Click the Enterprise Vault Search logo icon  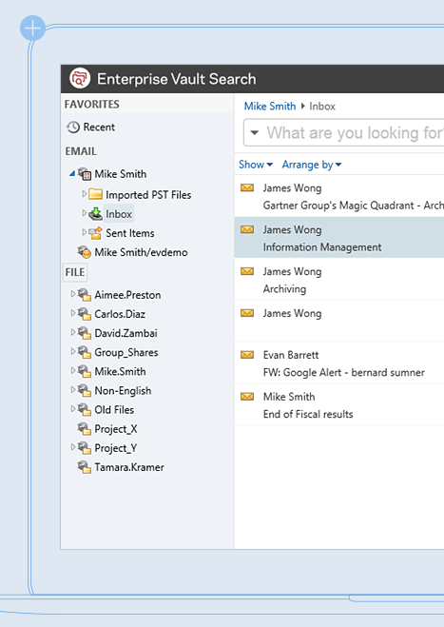point(80,78)
